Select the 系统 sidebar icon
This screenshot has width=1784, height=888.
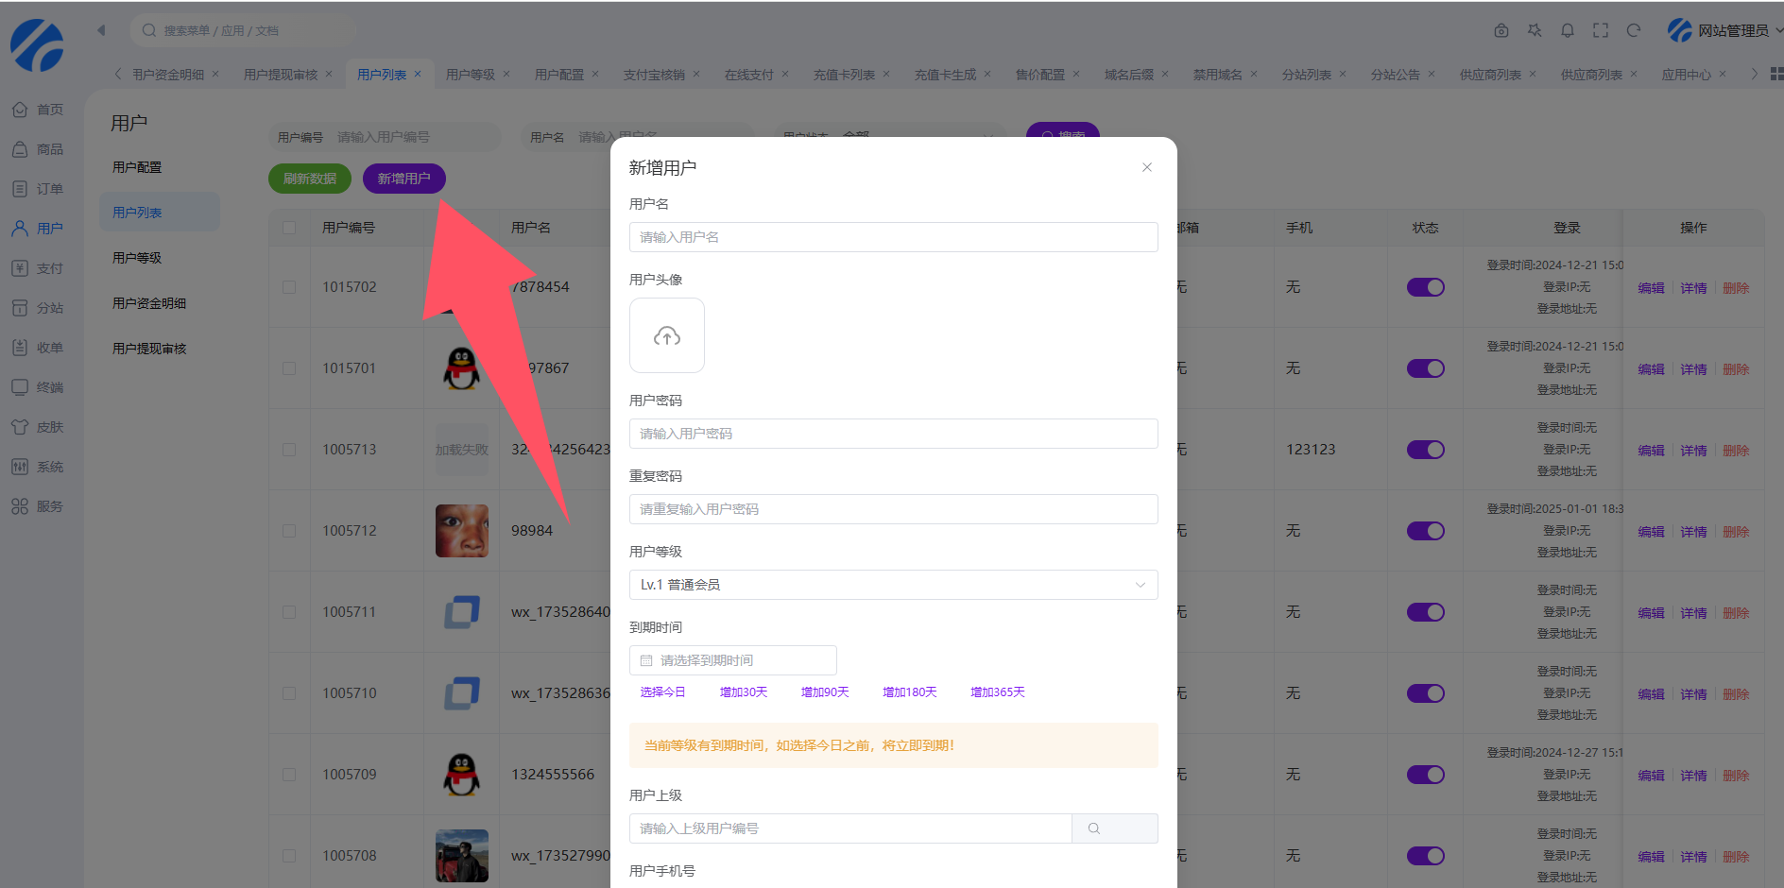(38, 466)
